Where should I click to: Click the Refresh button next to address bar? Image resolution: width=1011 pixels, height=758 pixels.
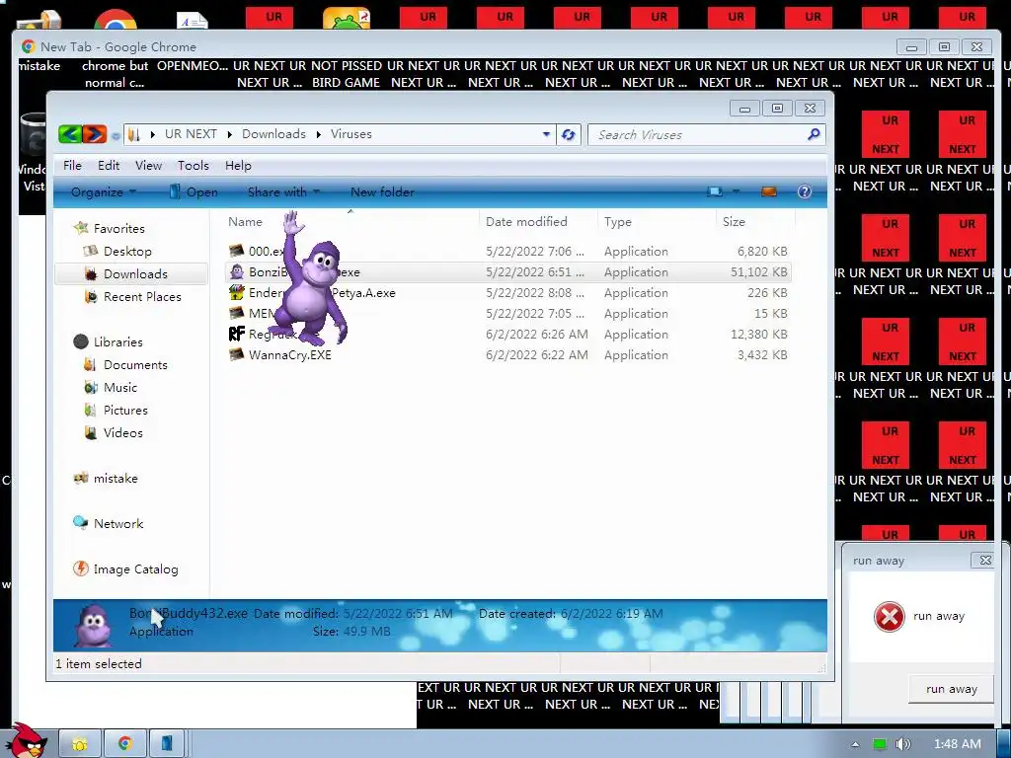[x=568, y=134]
